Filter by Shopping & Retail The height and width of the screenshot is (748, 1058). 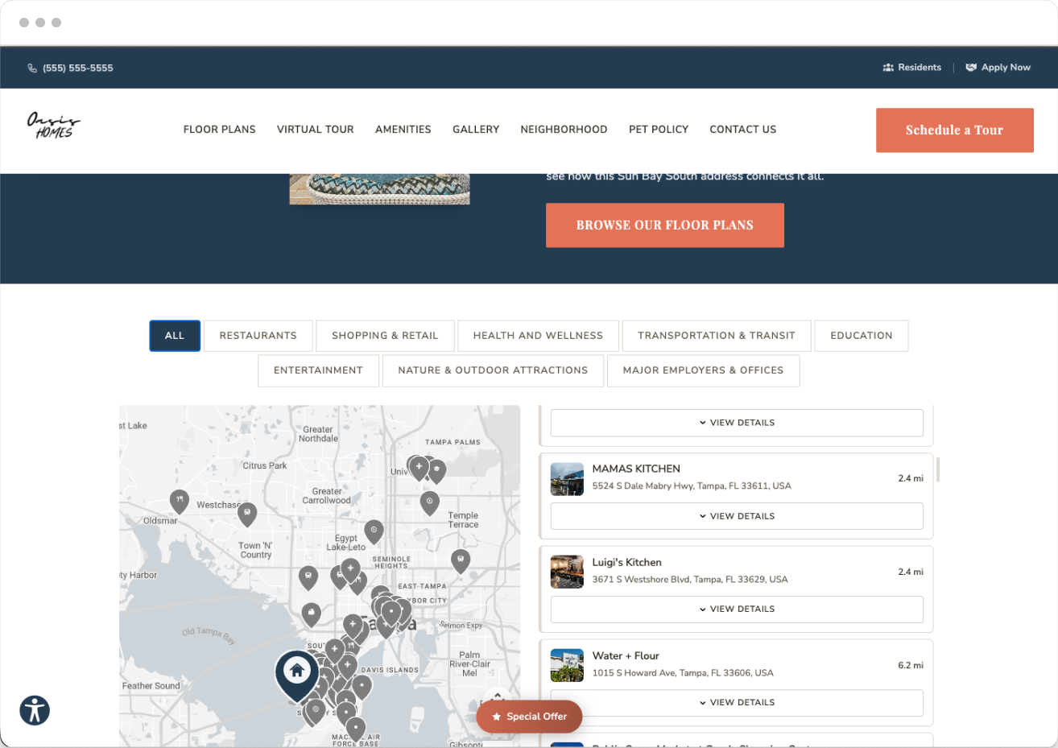coord(385,336)
